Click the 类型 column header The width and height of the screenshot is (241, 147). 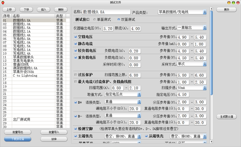[x=60, y=16]
